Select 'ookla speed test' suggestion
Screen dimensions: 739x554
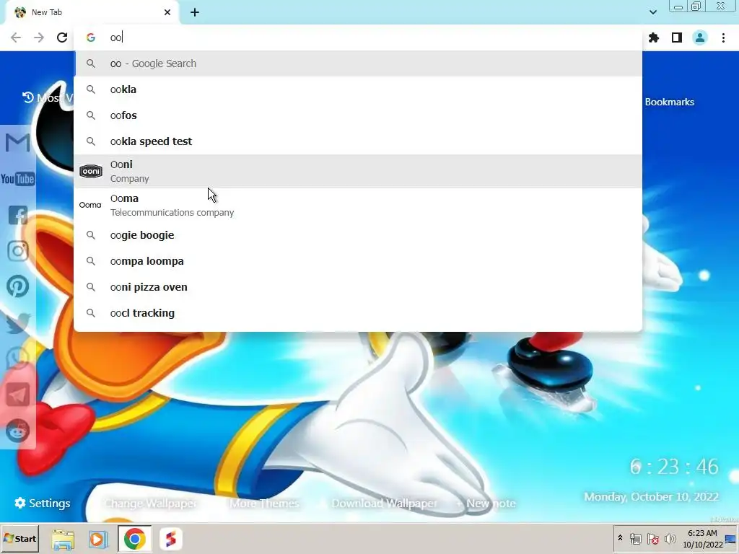tap(358, 141)
